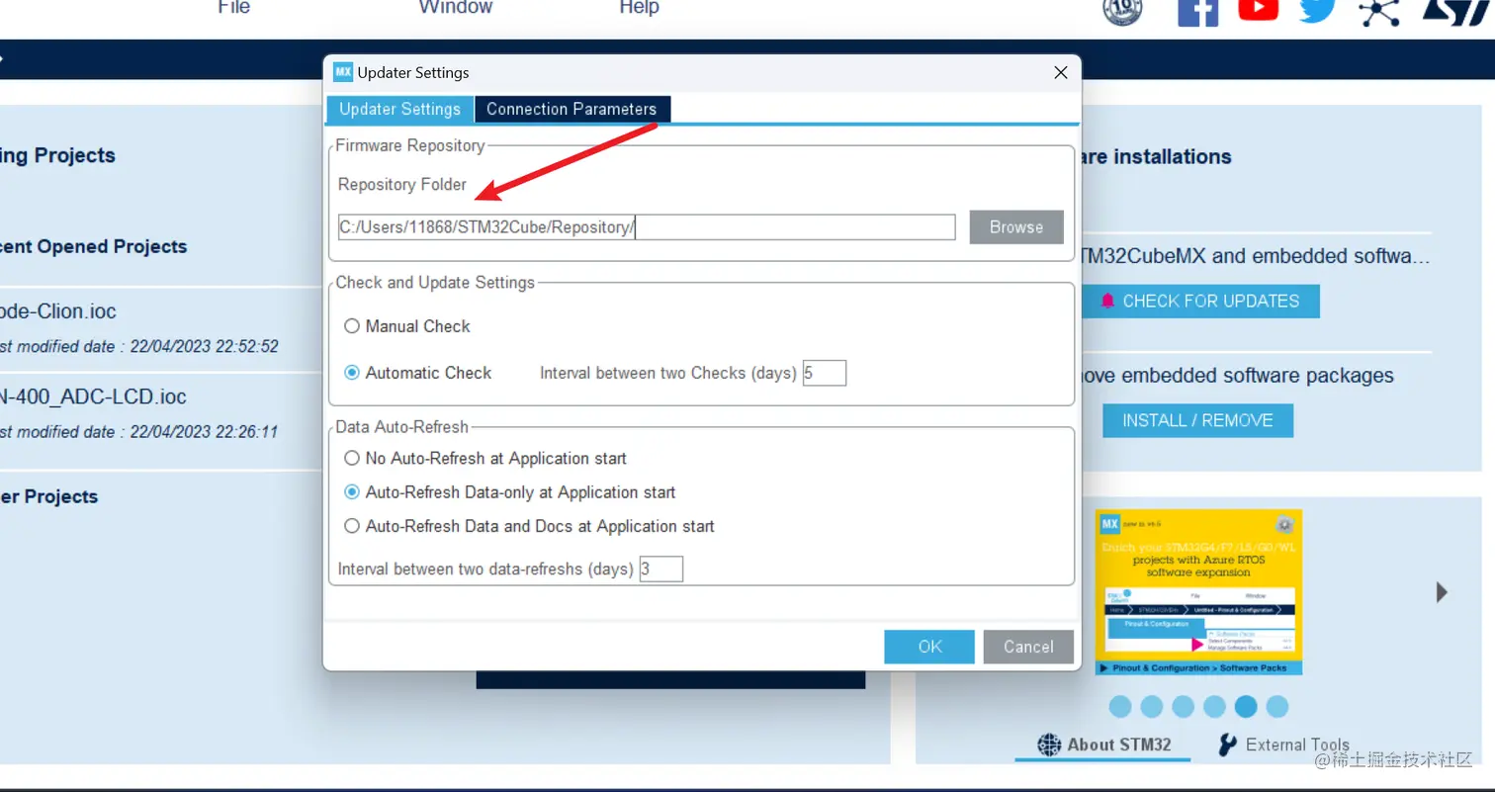This screenshot has height=792, width=1495.
Task: Click the Browse button for Repository Folder
Action: coord(1016,226)
